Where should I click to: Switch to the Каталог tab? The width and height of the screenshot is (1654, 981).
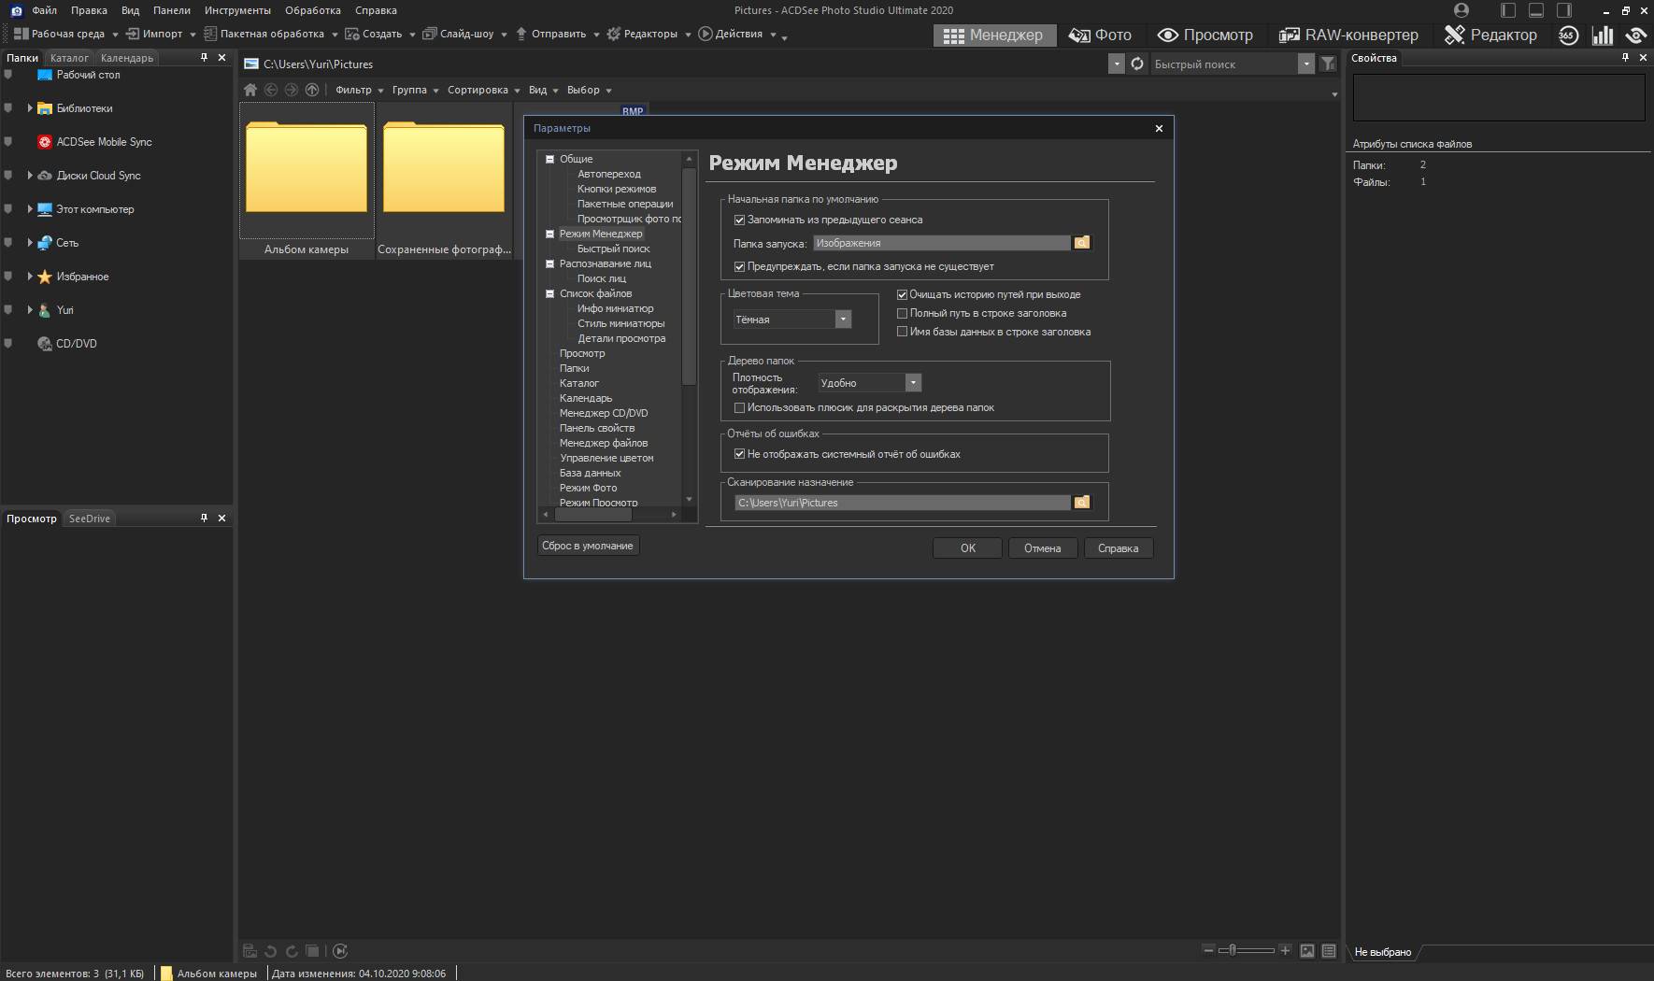point(69,58)
